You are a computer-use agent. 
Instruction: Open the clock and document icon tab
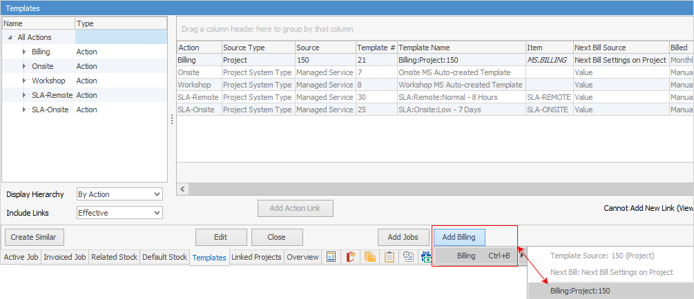point(408,257)
